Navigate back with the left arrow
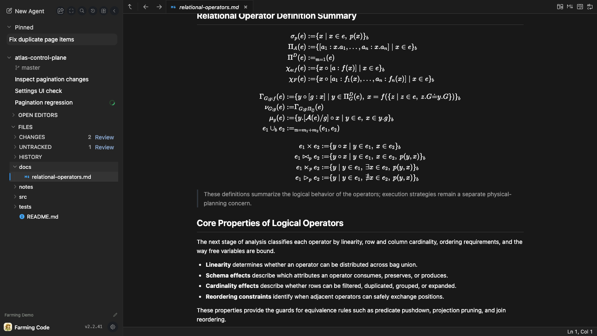597x336 pixels. click(146, 7)
